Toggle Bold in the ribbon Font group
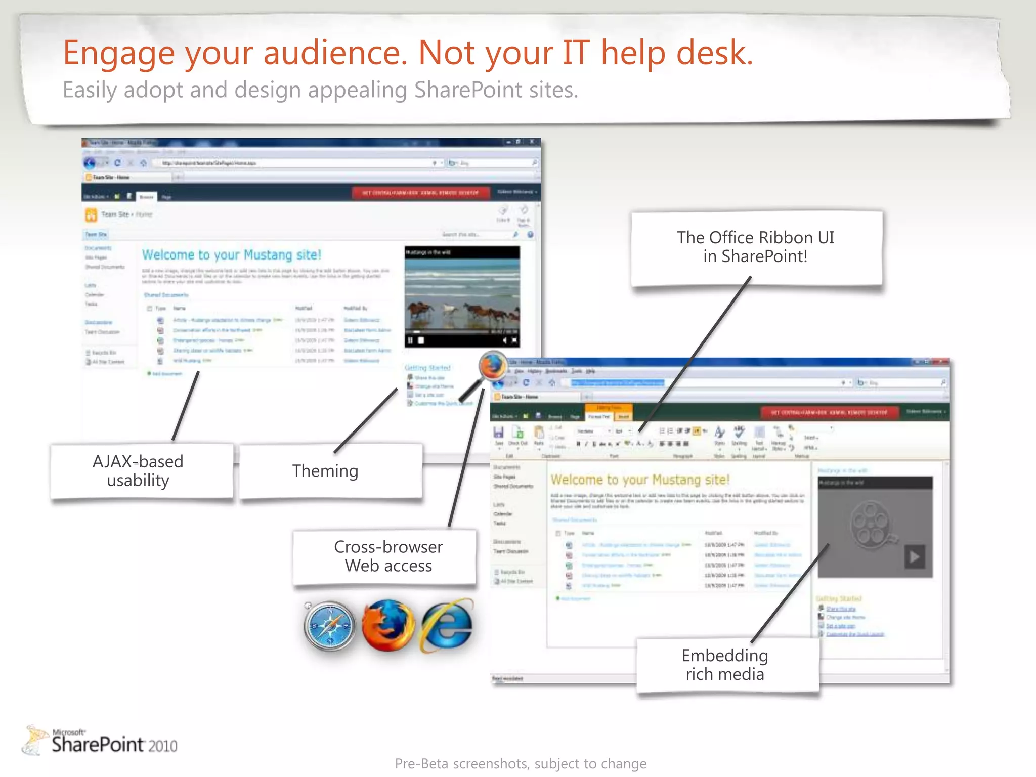The width and height of the screenshot is (1036, 777). [x=579, y=444]
